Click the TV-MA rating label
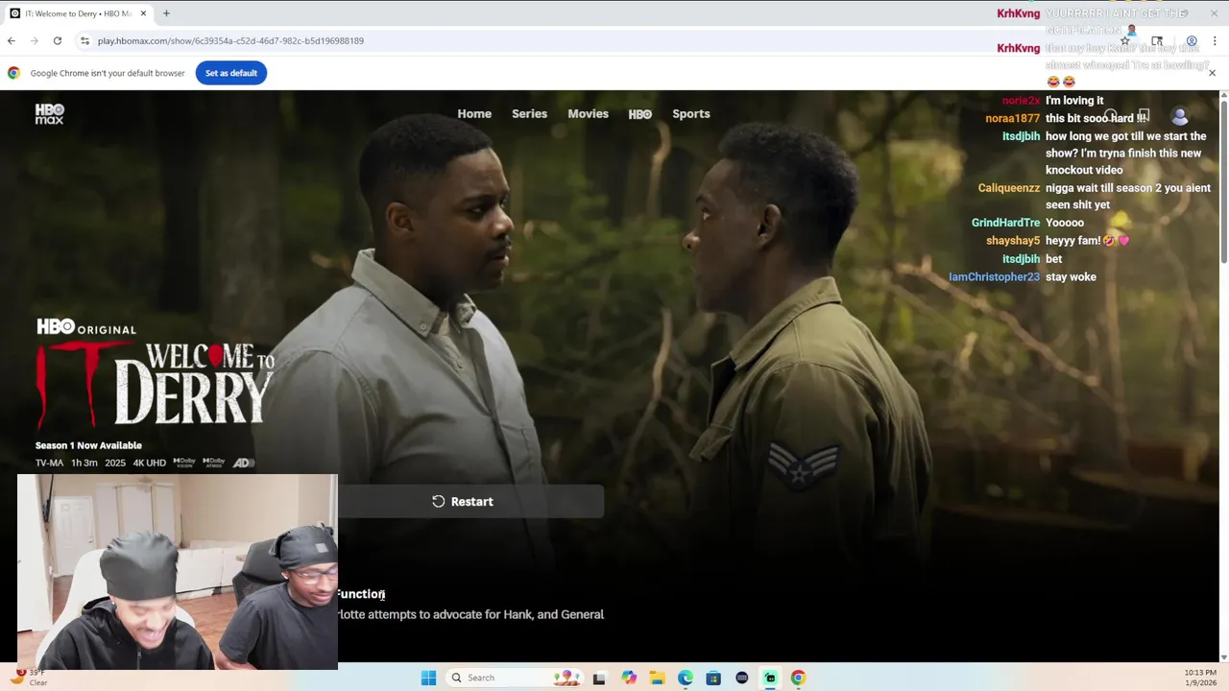 click(49, 463)
